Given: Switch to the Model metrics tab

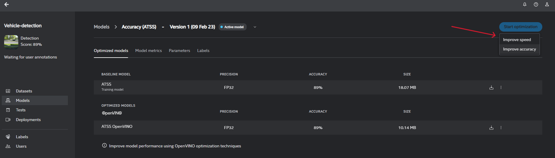Looking at the screenshot, I should [x=148, y=51].
